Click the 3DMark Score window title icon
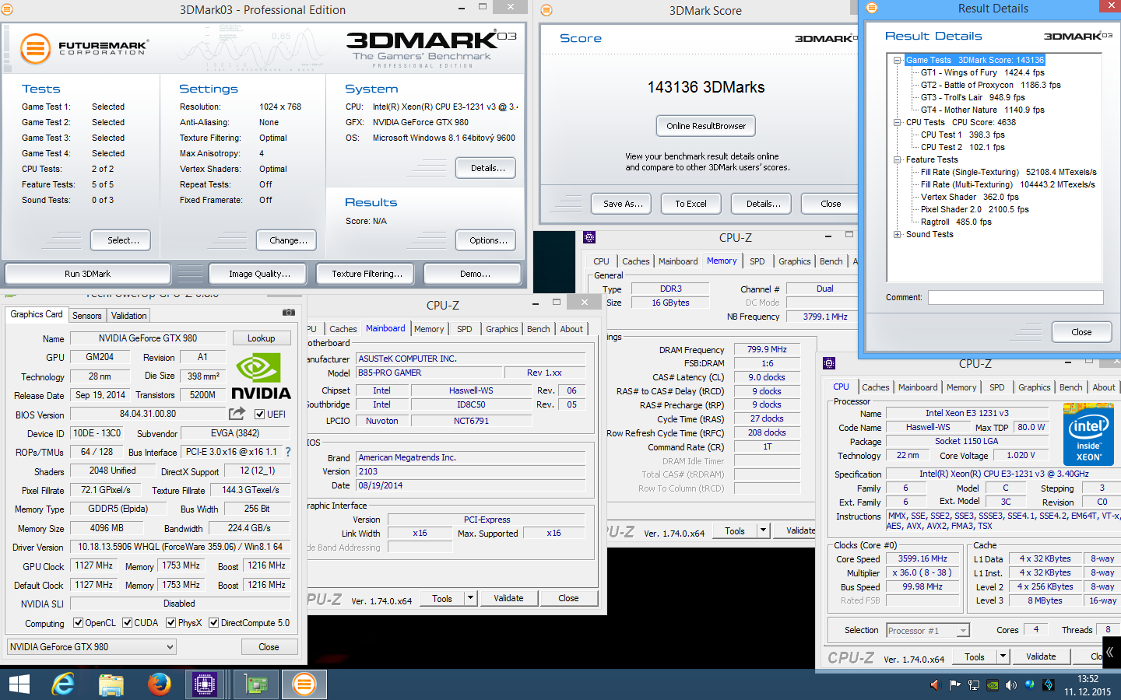1121x700 pixels. tap(546, 10)
